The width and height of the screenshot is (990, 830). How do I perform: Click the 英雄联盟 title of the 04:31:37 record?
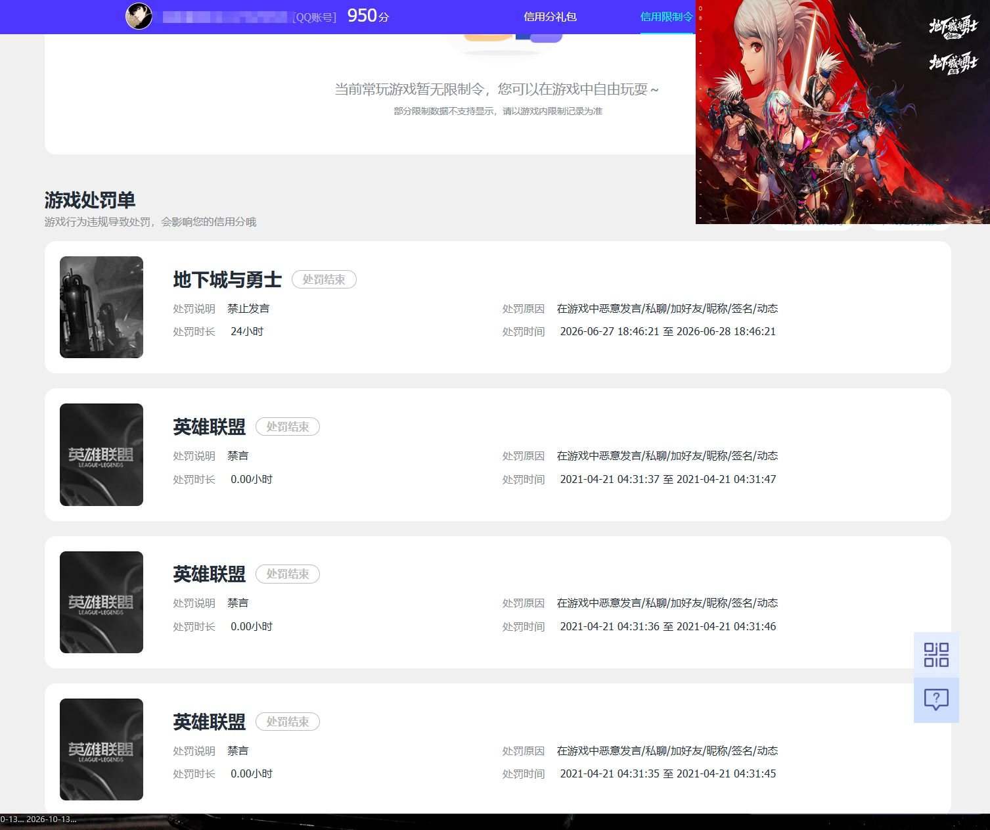209,427
